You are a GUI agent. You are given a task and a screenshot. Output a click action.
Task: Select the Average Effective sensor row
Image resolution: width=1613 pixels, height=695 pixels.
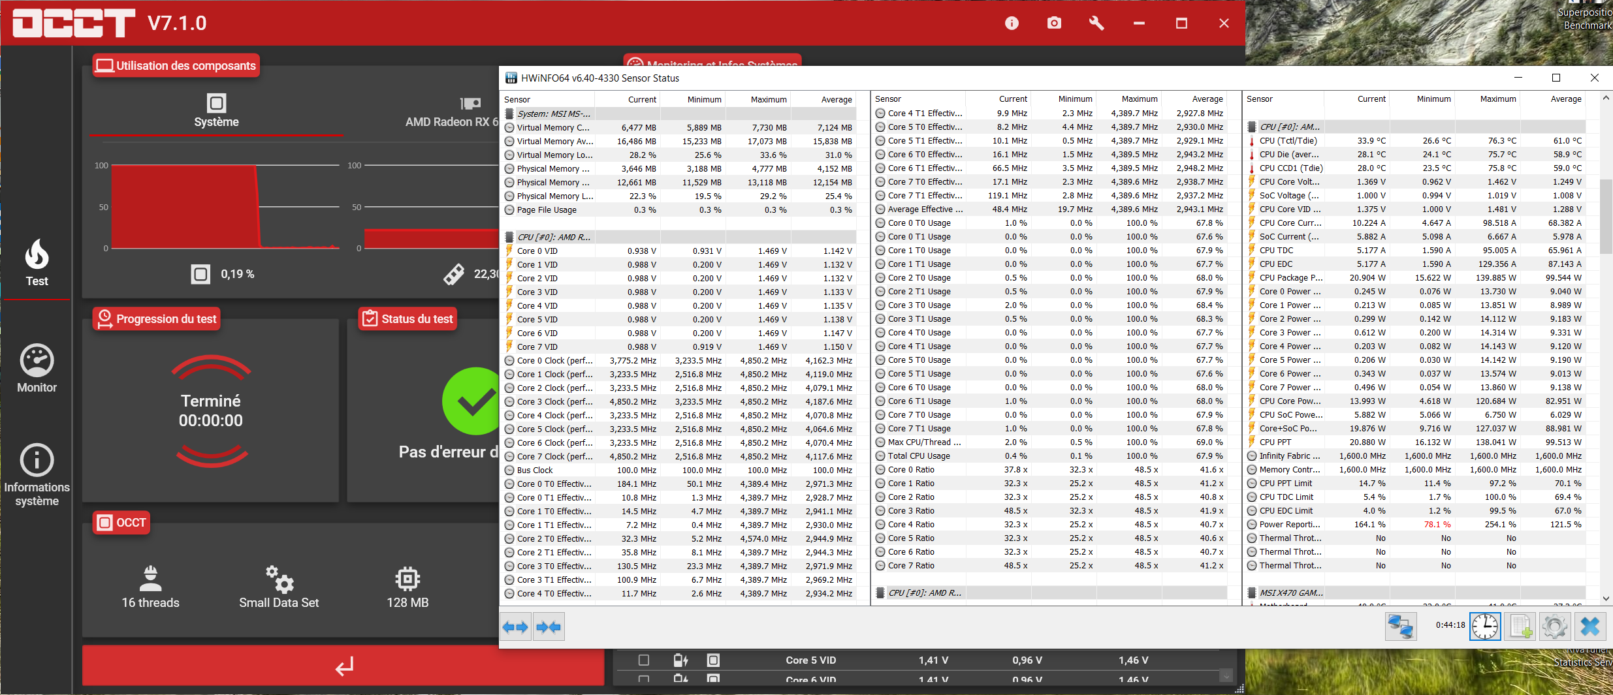1050,209
